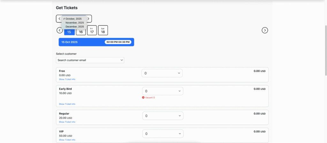The height and width of the screenshot is (143, 327).
Task: Open VIP ticket quantity dropdown
Action: pos(163,134)
